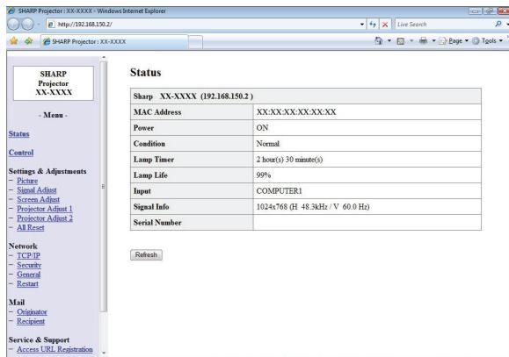Open the Mail Originator link

(x=32, y=312)
